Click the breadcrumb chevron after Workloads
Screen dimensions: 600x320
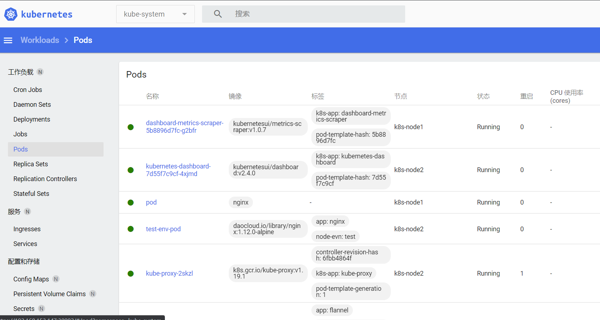[66, 40]
